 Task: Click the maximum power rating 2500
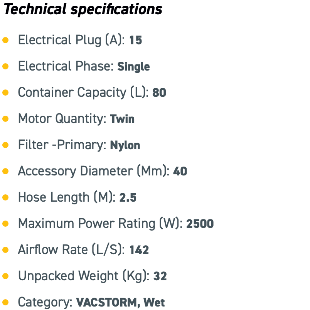[x=200, y=224]
